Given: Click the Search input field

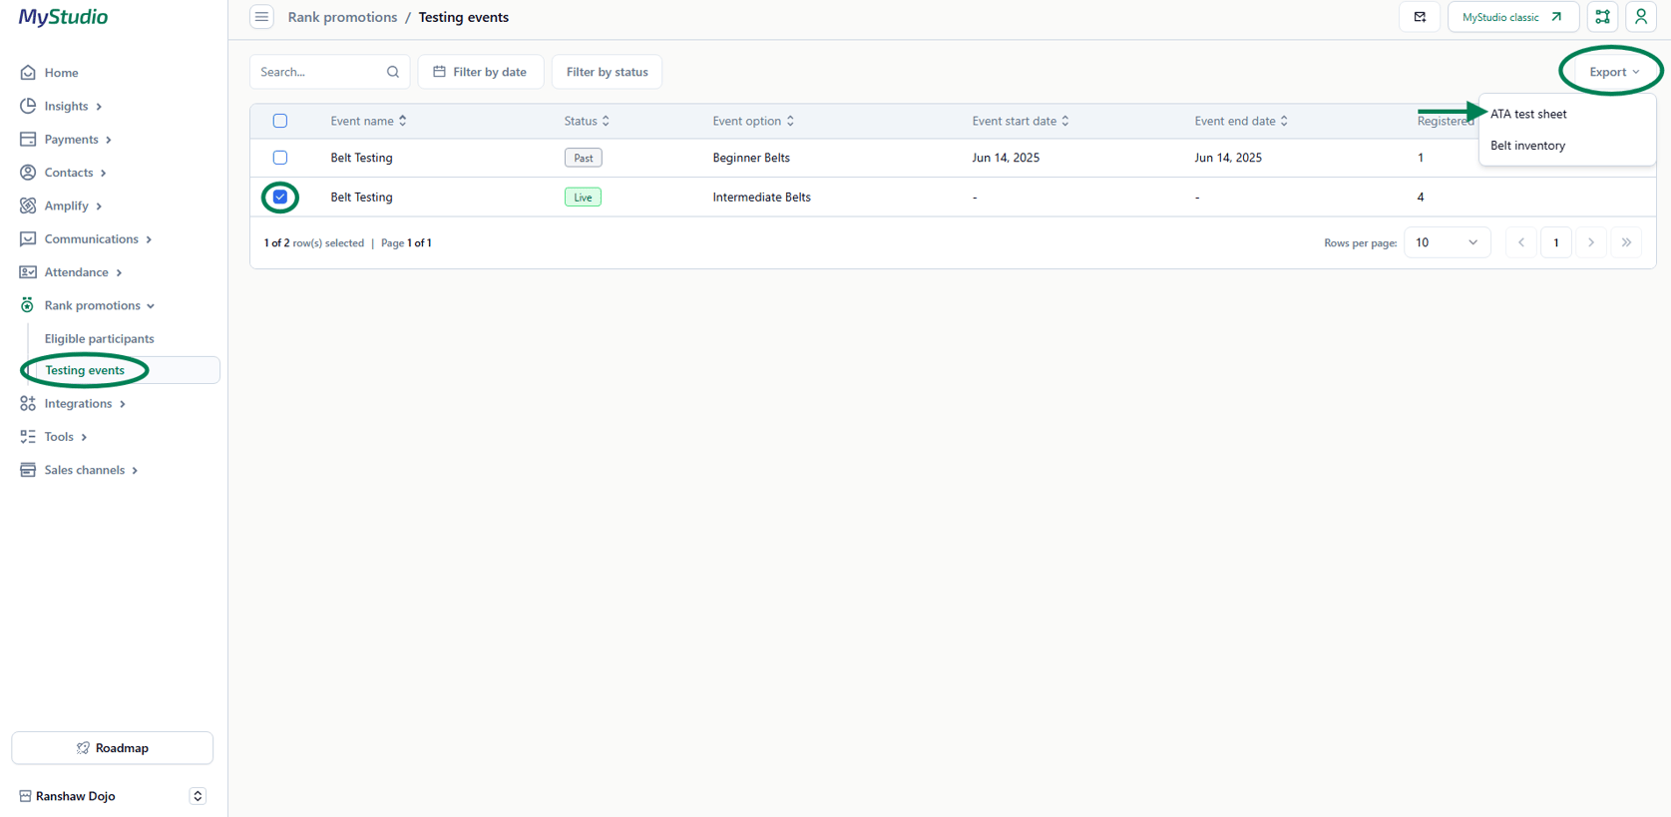Looking at the screenshot, I should coord(329,72).
